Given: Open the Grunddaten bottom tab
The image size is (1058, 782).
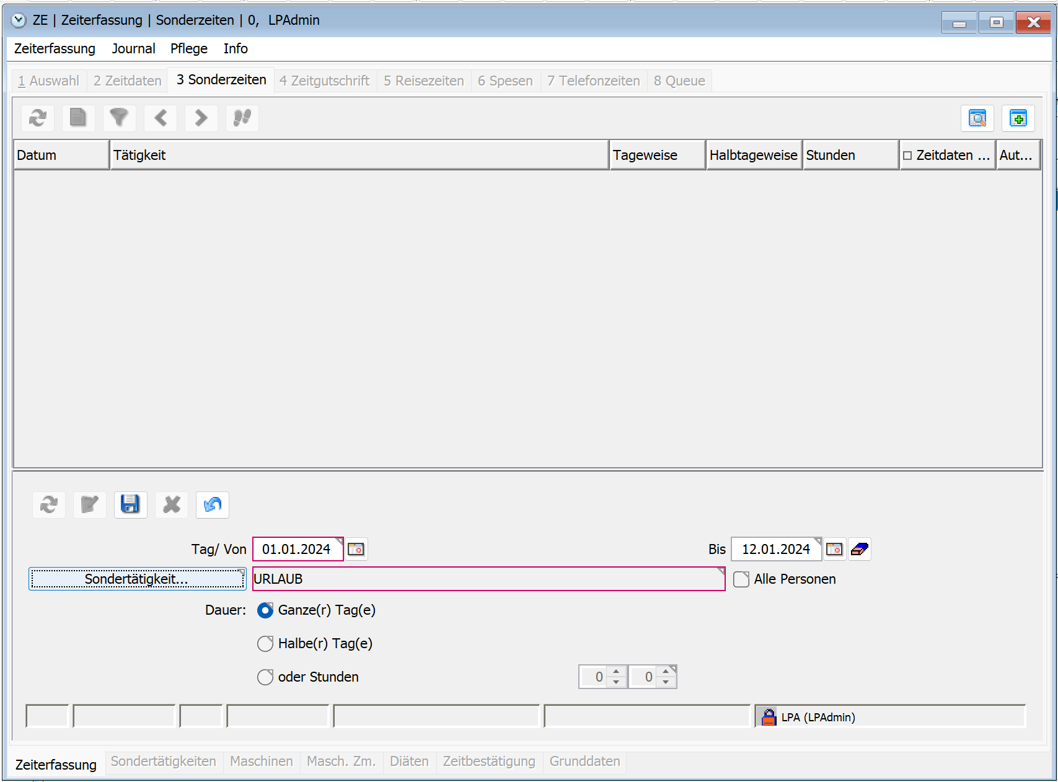Looking at the screenshot, I should [584, 762].
